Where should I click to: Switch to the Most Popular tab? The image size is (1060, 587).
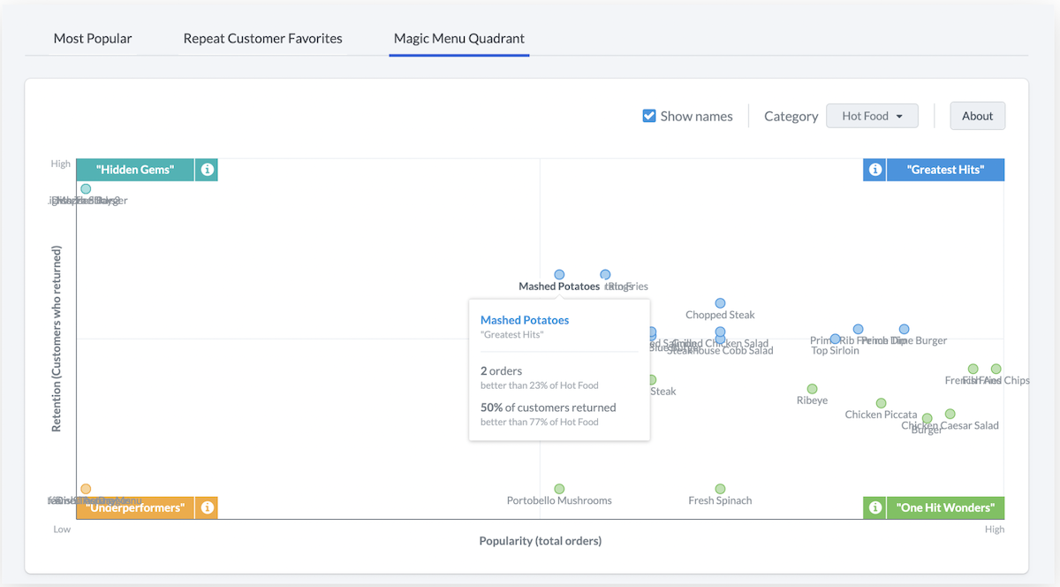(x=93, y=39)
